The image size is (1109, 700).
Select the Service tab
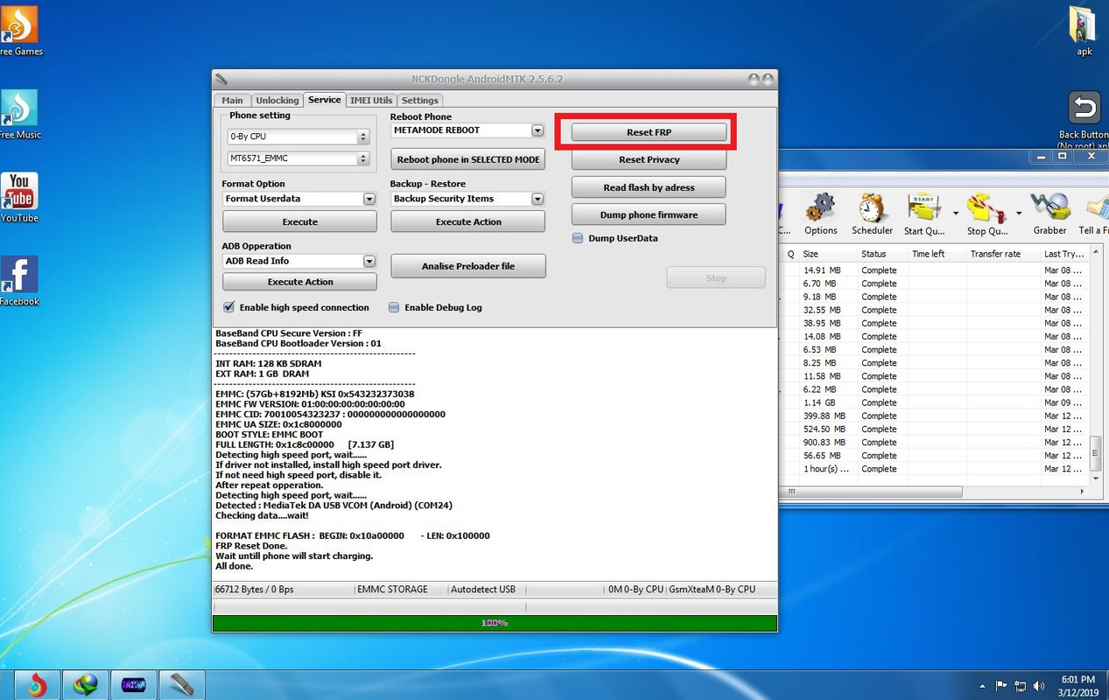[x=324, y=100]
